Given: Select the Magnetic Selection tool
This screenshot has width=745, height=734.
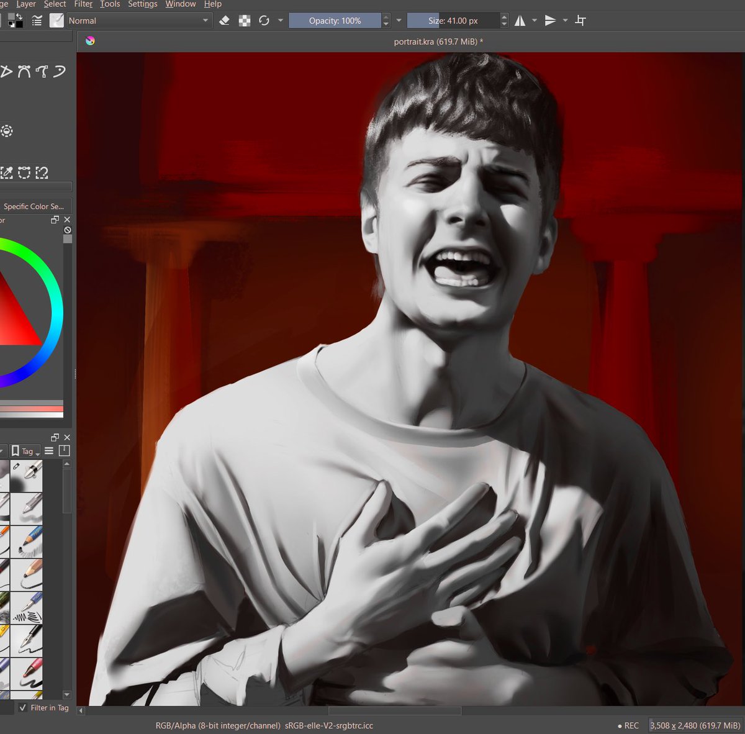Looking at the screenshot, I should tap(42, 173).
